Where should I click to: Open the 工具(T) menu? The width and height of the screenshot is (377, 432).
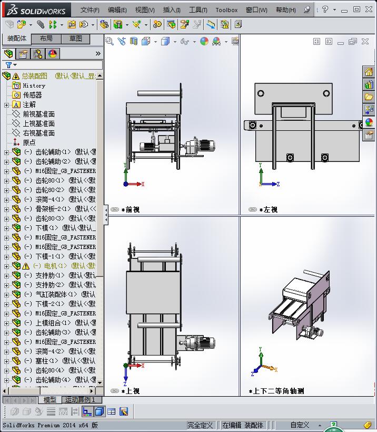199,10
